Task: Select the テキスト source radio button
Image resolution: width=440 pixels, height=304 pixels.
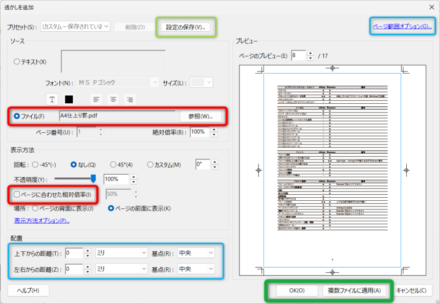Action: click(17, 61)
